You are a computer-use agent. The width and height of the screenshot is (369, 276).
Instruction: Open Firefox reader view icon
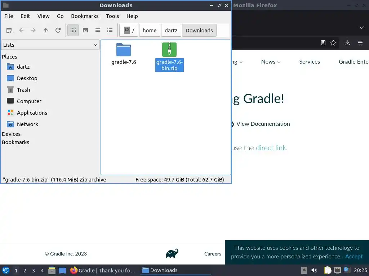point(323,43)
